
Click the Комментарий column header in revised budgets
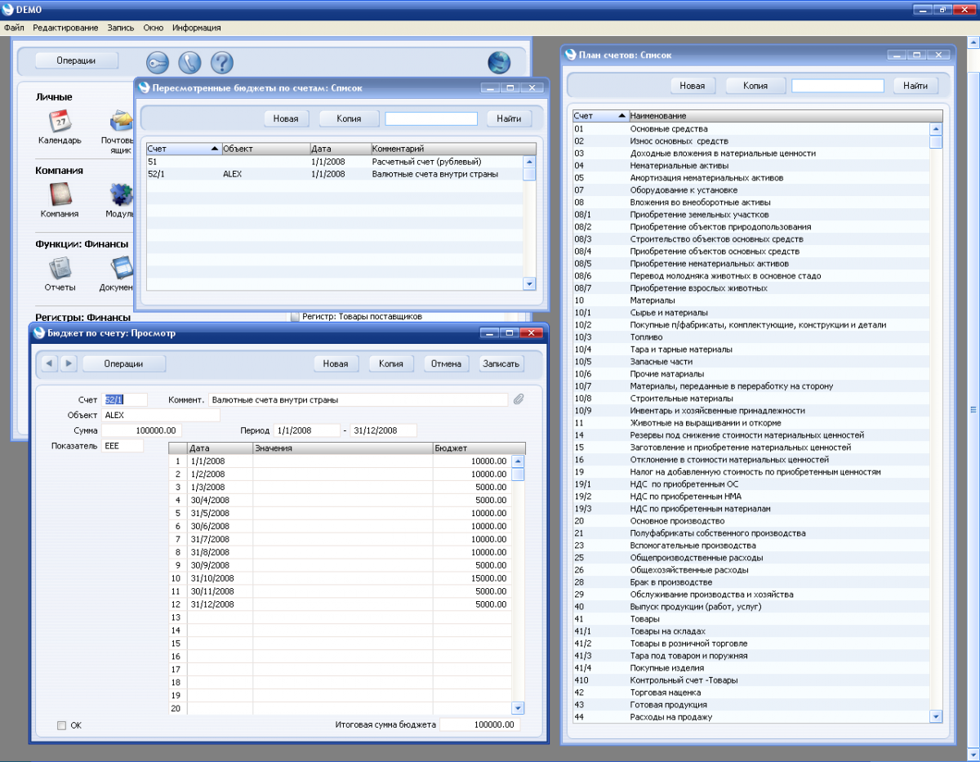(453, 149)
